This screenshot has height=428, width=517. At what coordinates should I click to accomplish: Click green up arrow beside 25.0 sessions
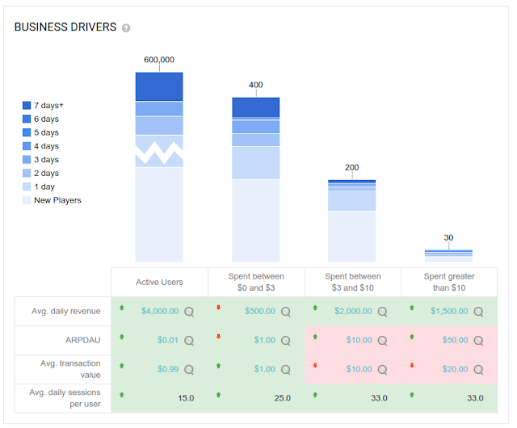tap(218, 395)
